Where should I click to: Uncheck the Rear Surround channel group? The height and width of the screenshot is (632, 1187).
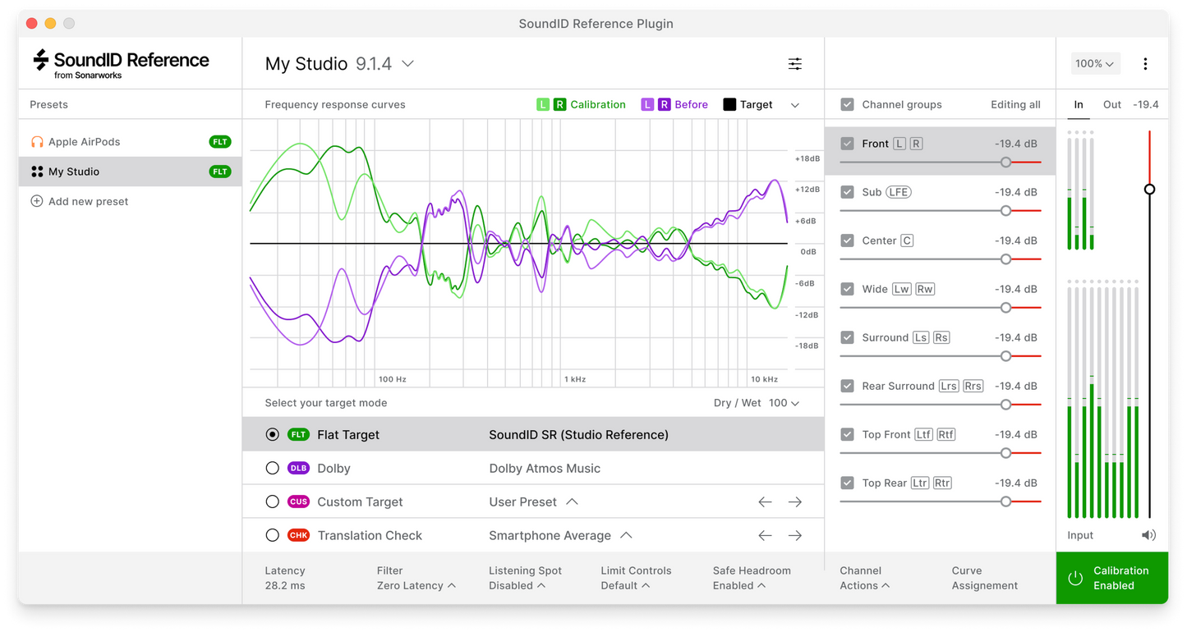coord(847,386)
